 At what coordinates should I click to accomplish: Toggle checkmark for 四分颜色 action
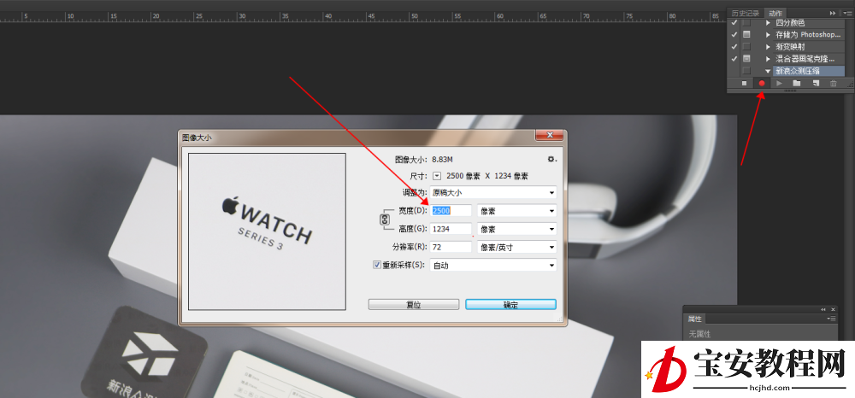click(734, 23)
